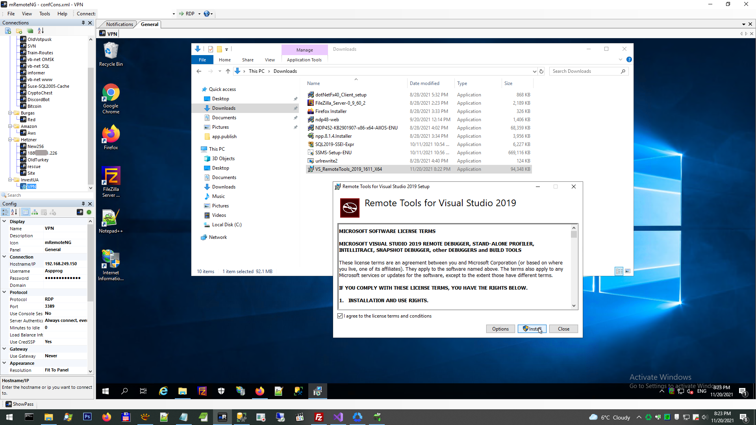Click New Connection icon in Connections toolbar
Image resolution: width=756 pixels, height=425 pixels.
[8, 31]
